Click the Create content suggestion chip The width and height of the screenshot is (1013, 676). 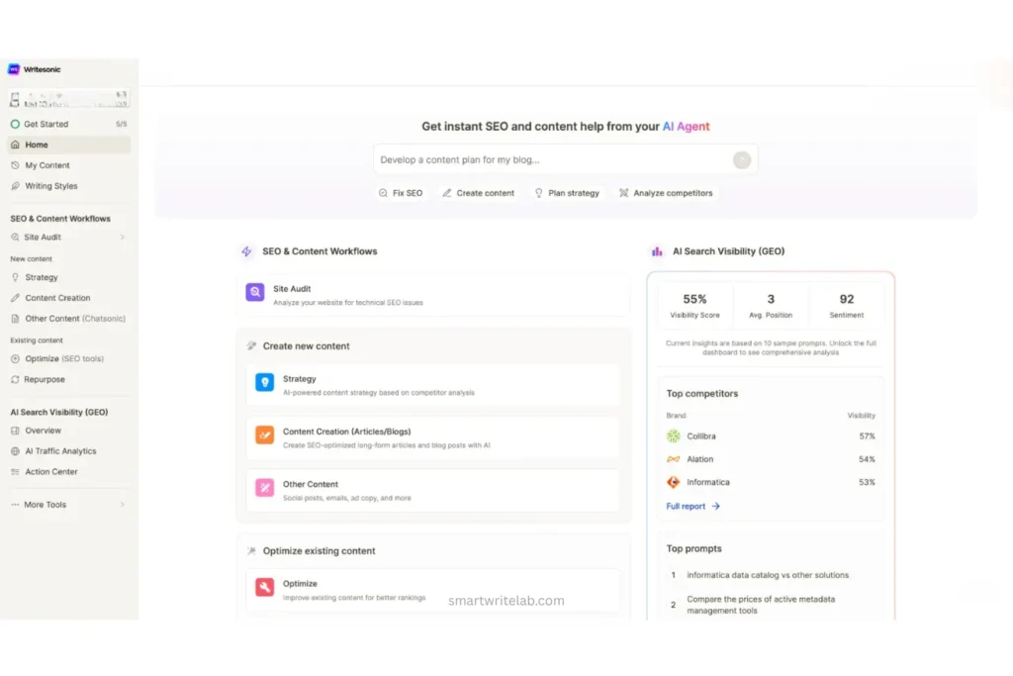[x=479, y=193]
